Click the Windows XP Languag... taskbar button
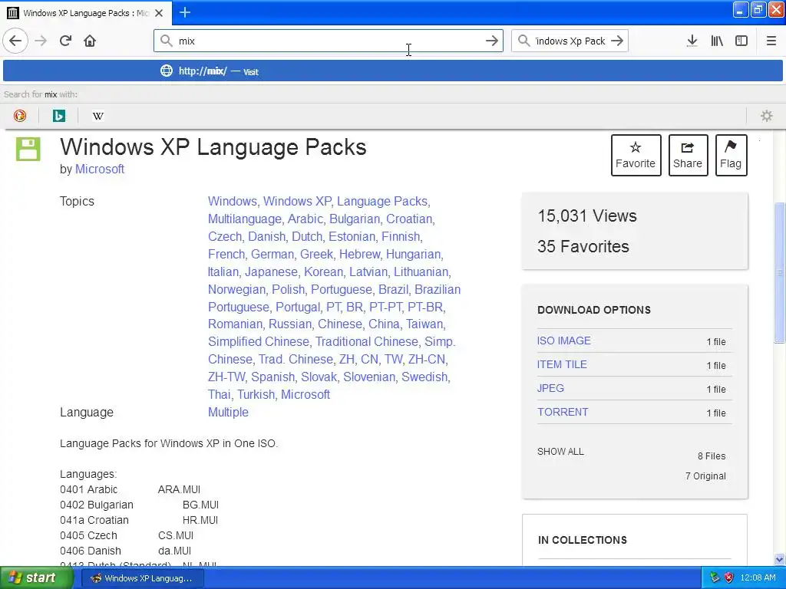The width and height of the screenshot is (786, 589). [x=142, y=578]
